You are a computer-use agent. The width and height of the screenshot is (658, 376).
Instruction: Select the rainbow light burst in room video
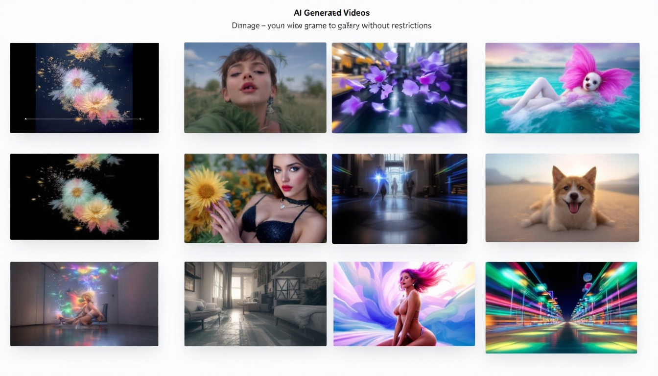(x=84, y=304)
